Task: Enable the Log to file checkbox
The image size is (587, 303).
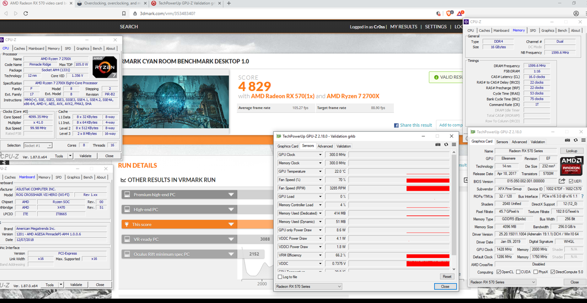Action: pyautogui.click(x=280, y=277)
